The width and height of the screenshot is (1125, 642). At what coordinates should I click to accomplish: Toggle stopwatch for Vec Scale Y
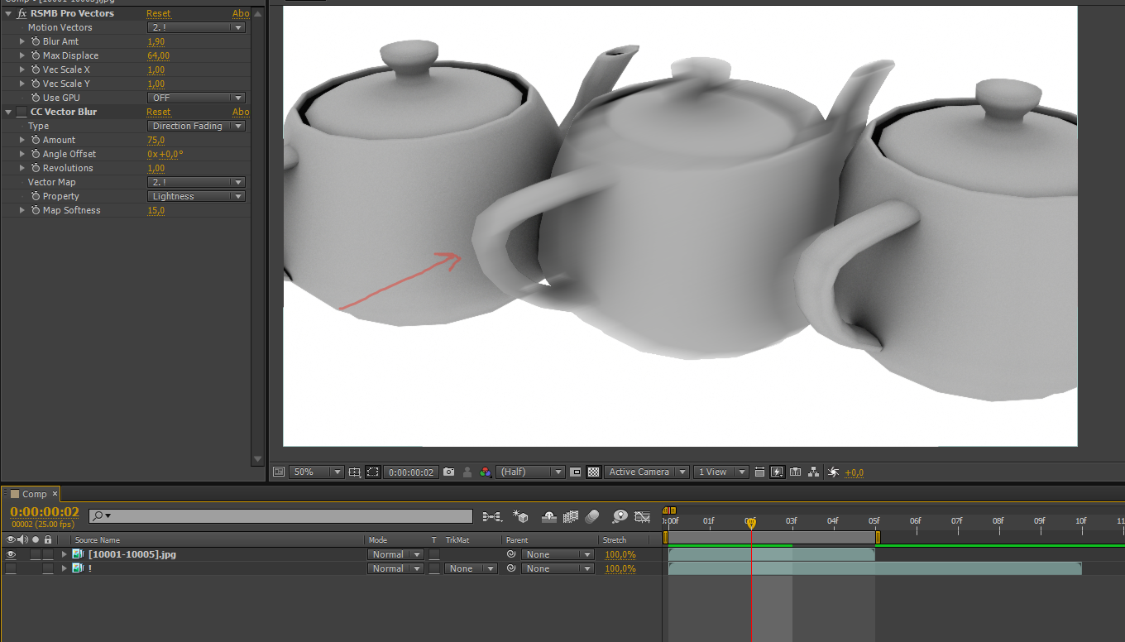(x=36, y=84)
